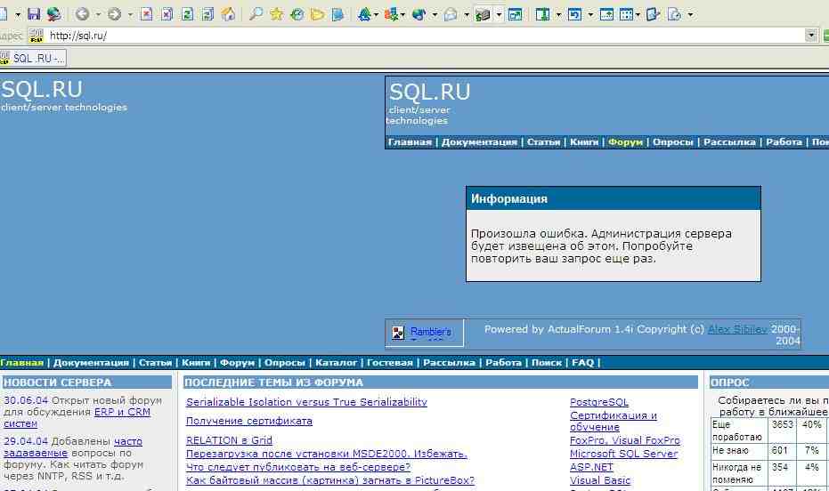Select Документация in the lower navigation bar
The height and width of the screenshot is (491, 829).
coord(91,363)
